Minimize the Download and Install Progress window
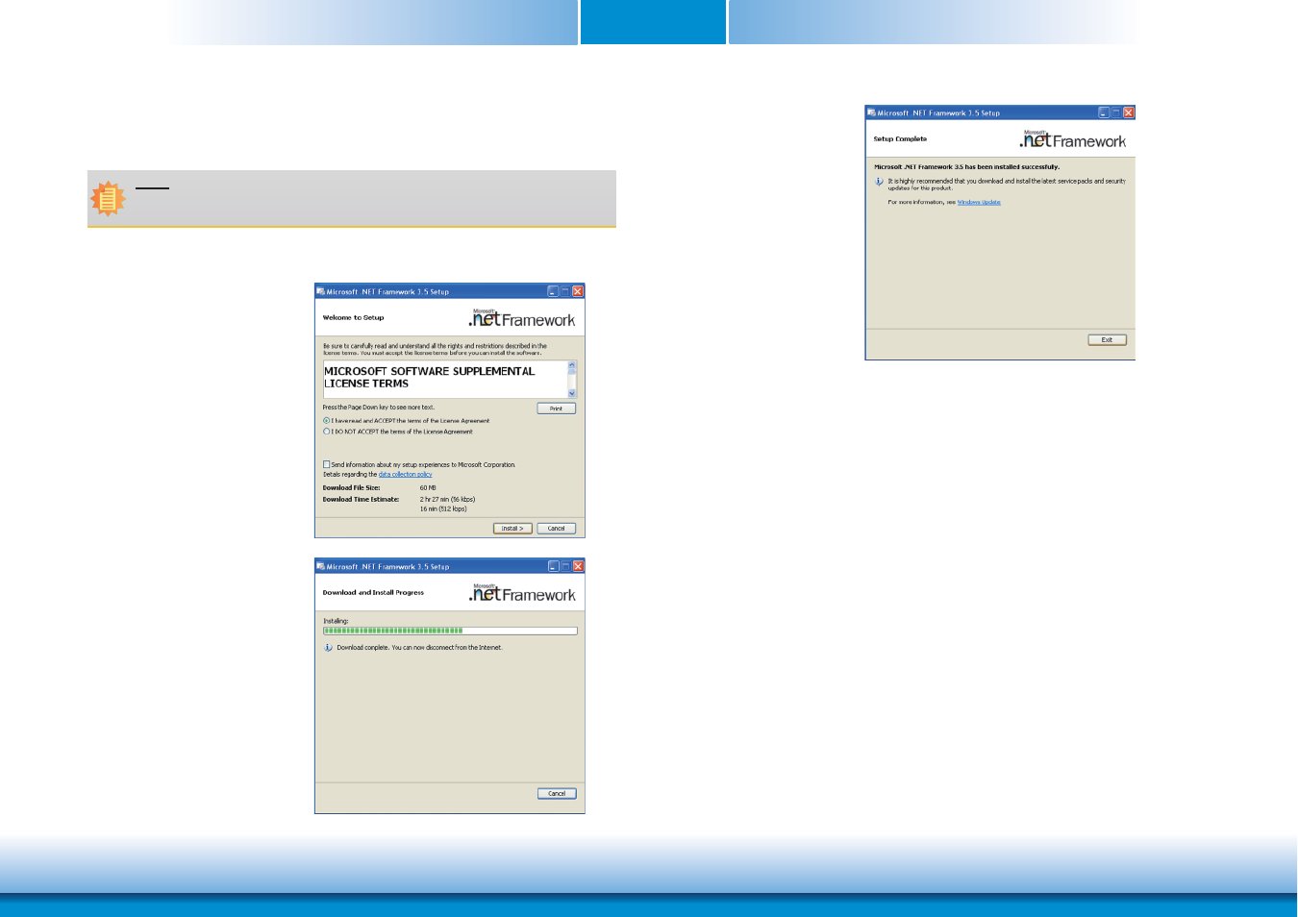 point(553,566)
